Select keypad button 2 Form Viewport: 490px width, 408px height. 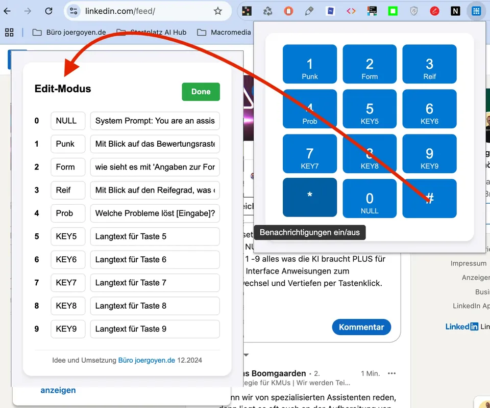[370, 64]
